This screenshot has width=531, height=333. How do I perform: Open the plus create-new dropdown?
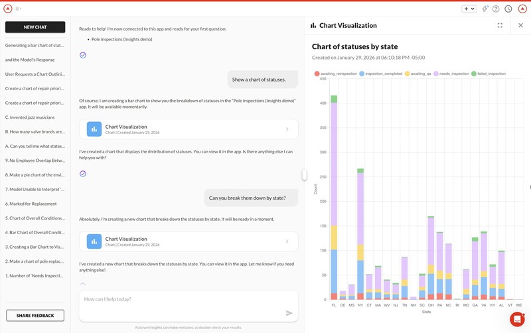coord(469,9)
